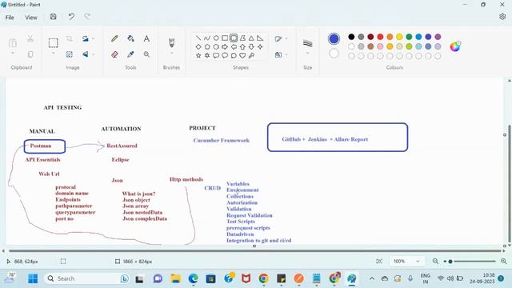Screen dimensions: 512x288
Task: Open Paint settings gear
Action: pos(502,17)
